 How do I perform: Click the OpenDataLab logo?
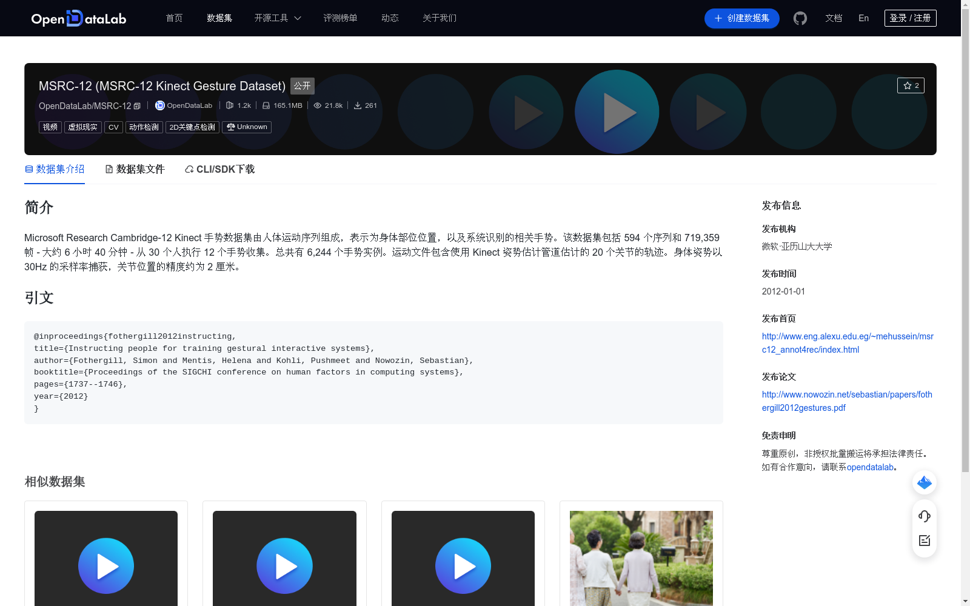point(79,18)
